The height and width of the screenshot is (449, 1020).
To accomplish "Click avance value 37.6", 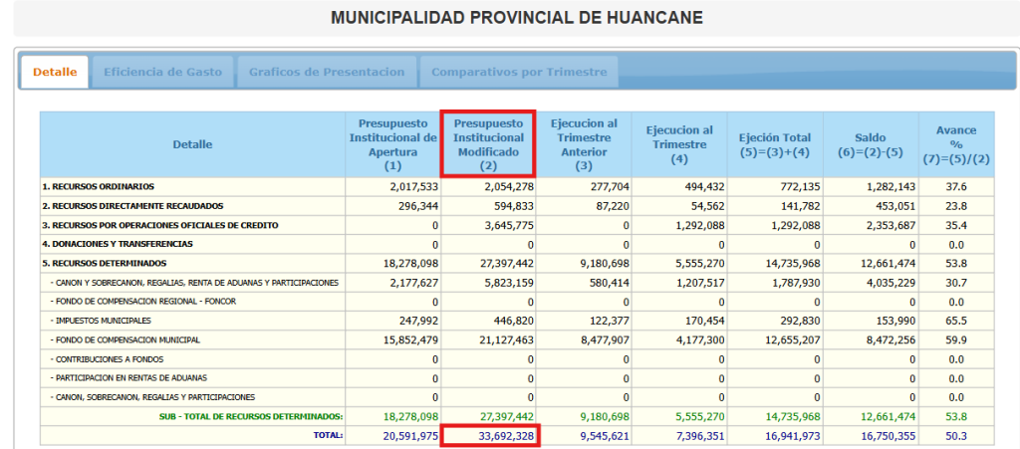I will click(956, 187).
